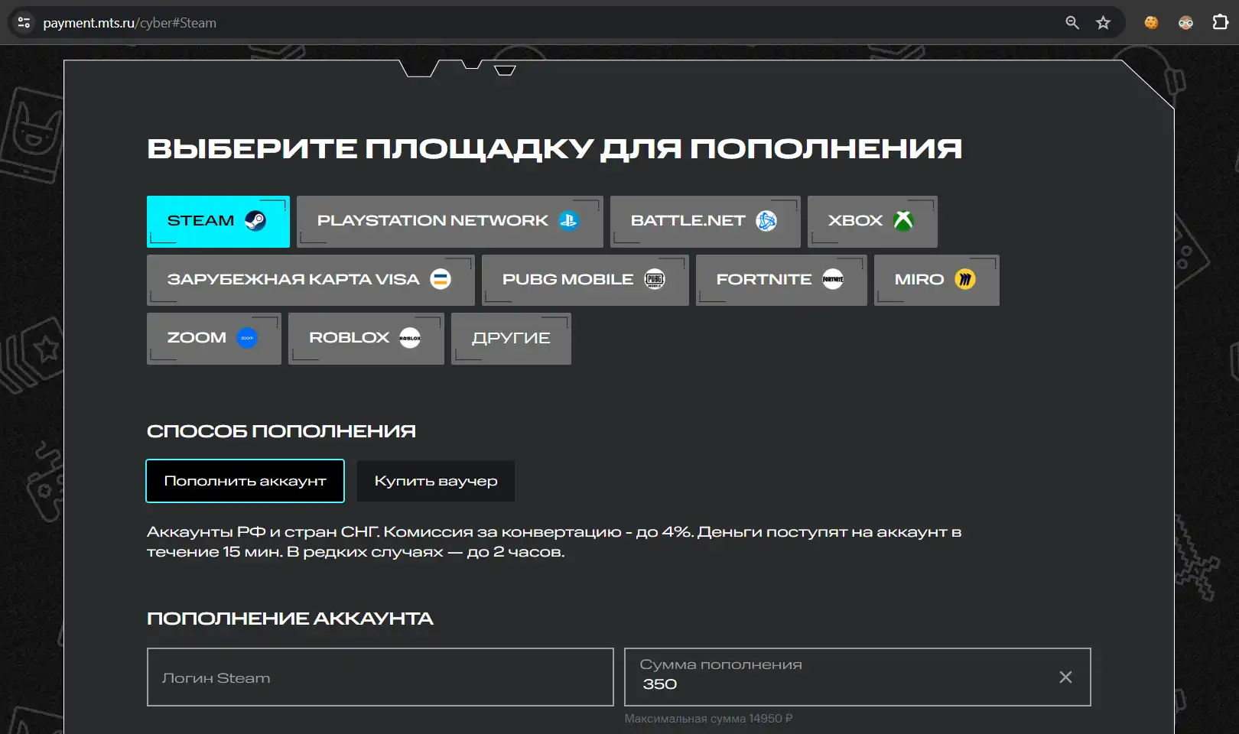Select the Zoom platform tile
This screenshot has width=1239, height=734.
(213, 338)
